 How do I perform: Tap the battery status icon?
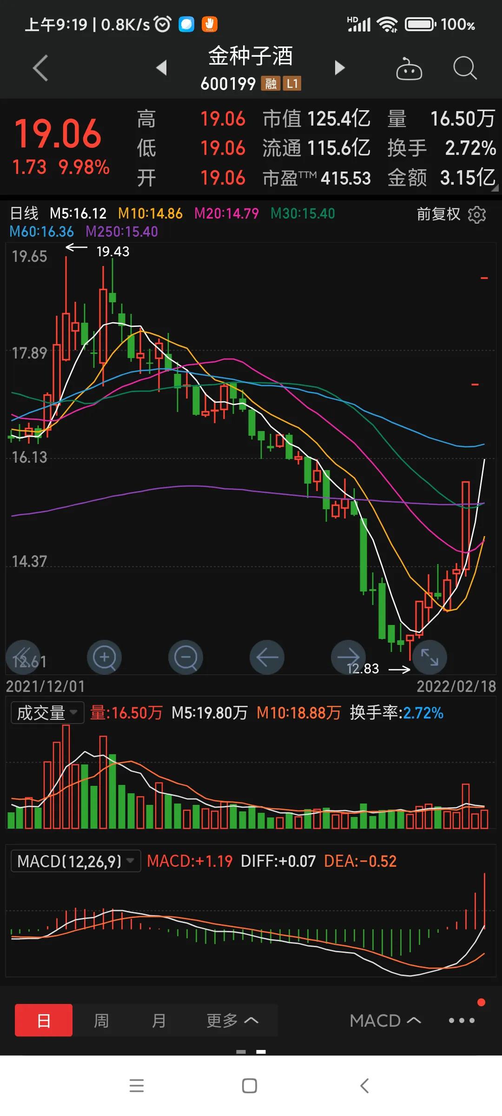[x=420, y=24]
